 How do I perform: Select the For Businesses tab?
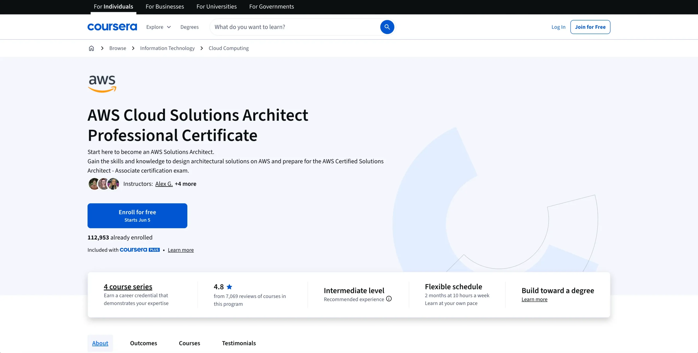(165, 7)
